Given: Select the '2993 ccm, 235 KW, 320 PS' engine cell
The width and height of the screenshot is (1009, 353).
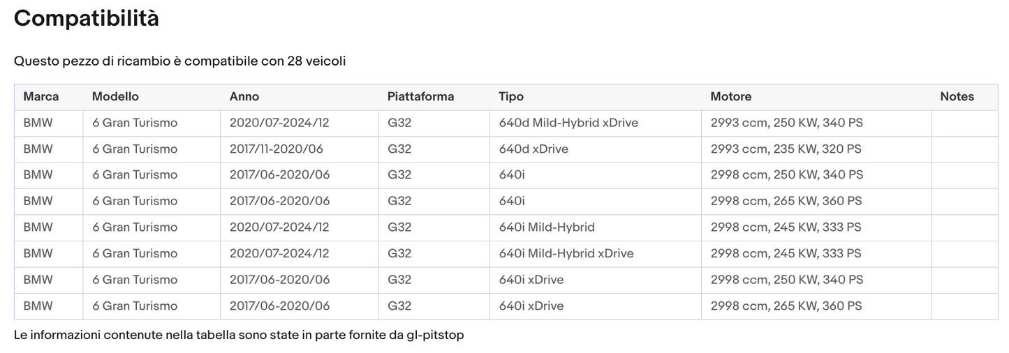Looking at the screenshot, I should [x=786, y=149].
